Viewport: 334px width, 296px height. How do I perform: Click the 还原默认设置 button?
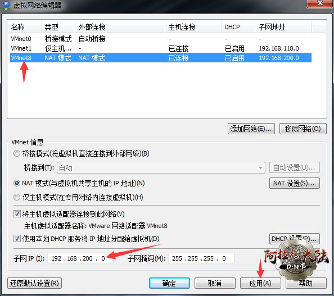[34, 283]
